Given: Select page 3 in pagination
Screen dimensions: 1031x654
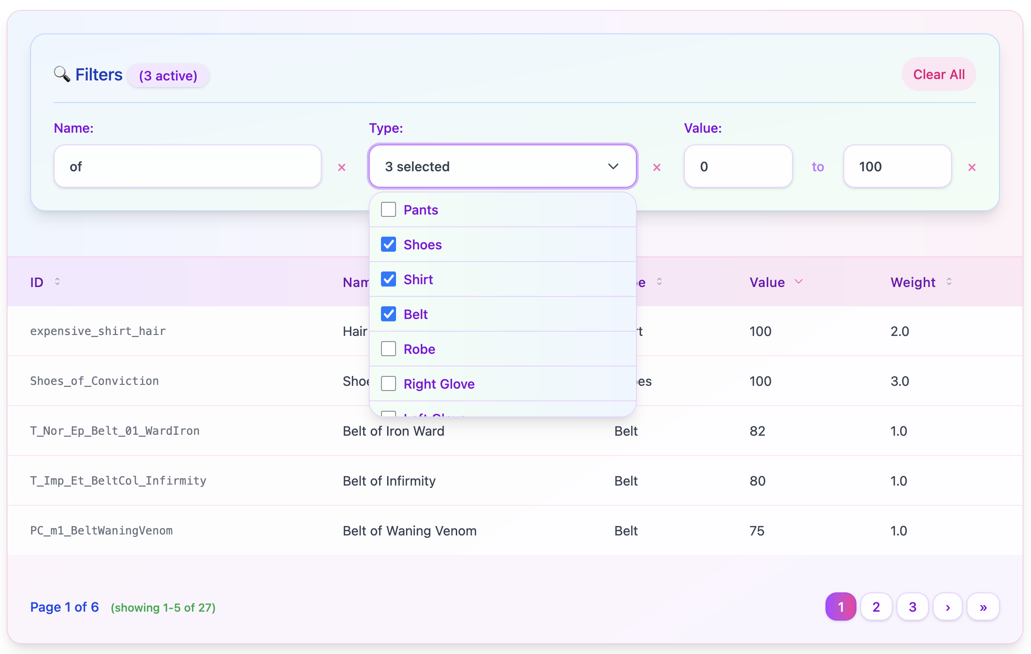Looking at the screenshot, I should click(x=912, y=606).
